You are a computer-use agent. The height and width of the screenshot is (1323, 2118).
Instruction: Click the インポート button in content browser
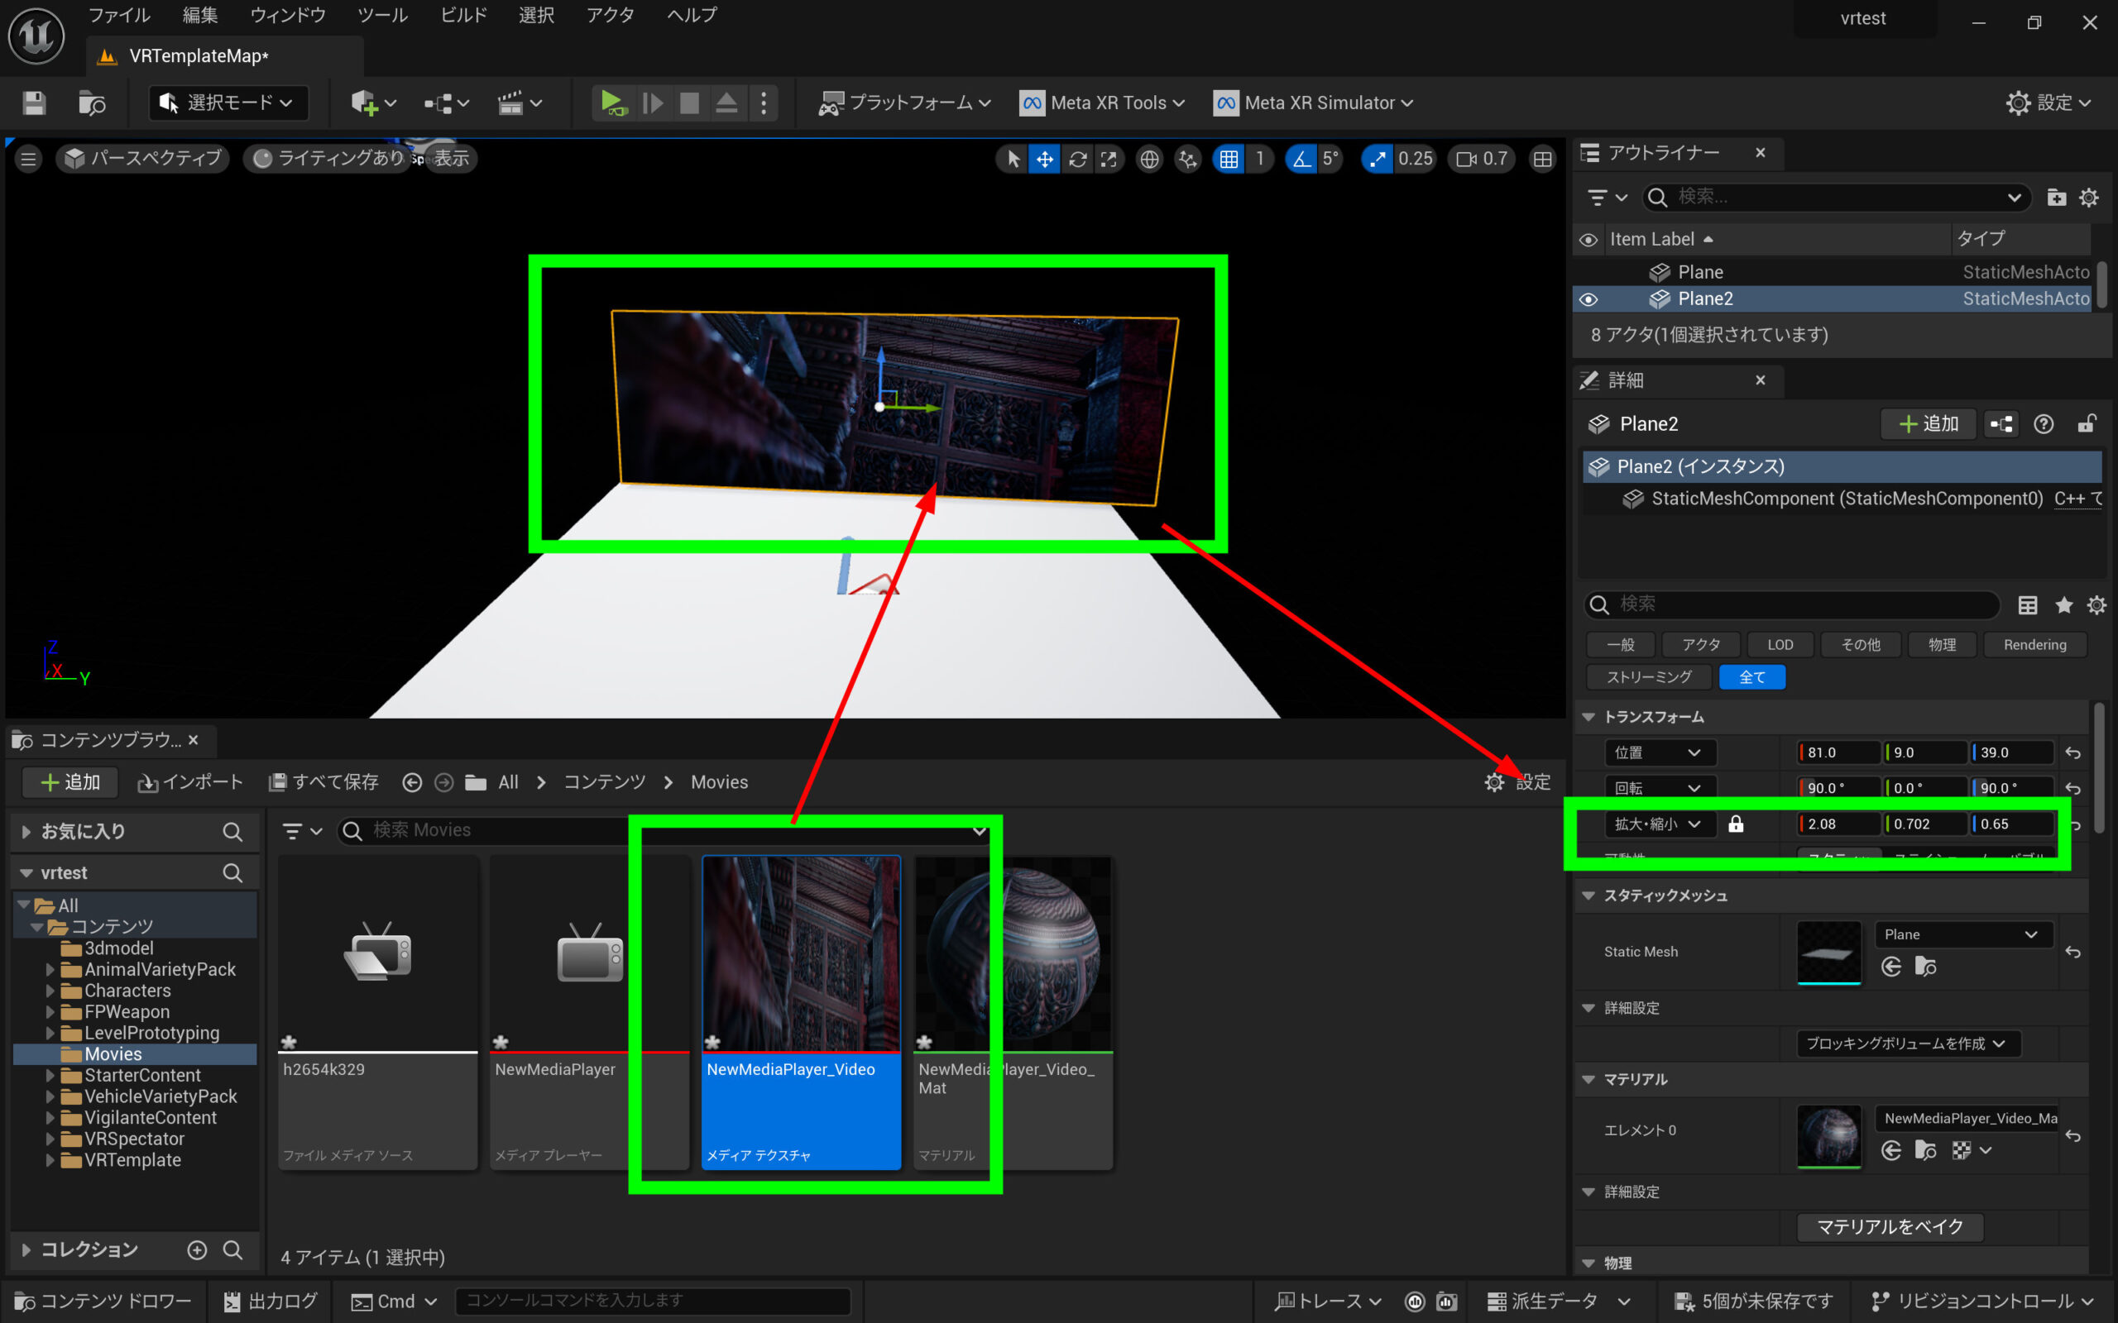[x=190, y=782]
